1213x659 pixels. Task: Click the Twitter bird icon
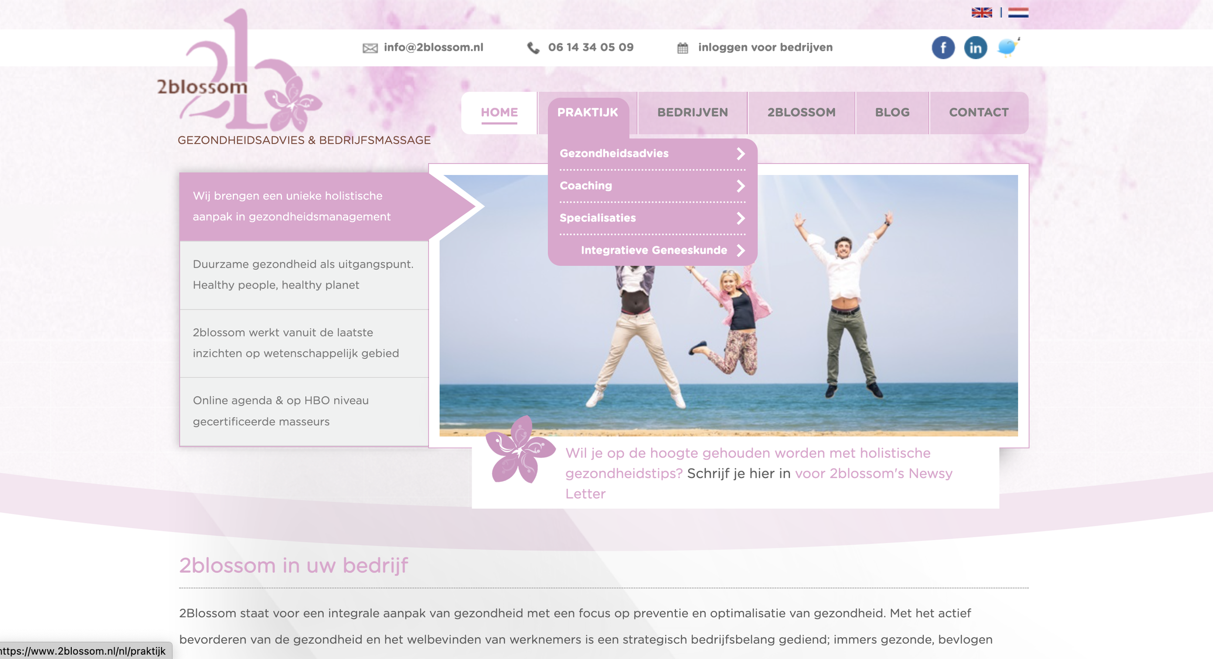click(x=1008, y=47)
